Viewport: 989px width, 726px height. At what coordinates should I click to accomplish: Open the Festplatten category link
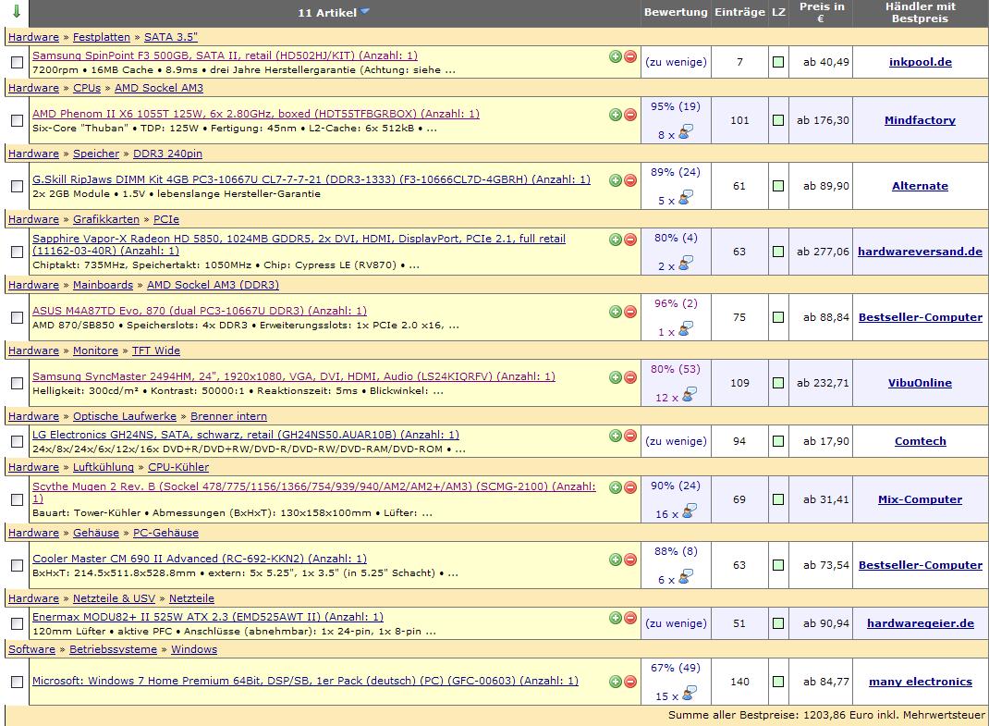coord(101,37)
